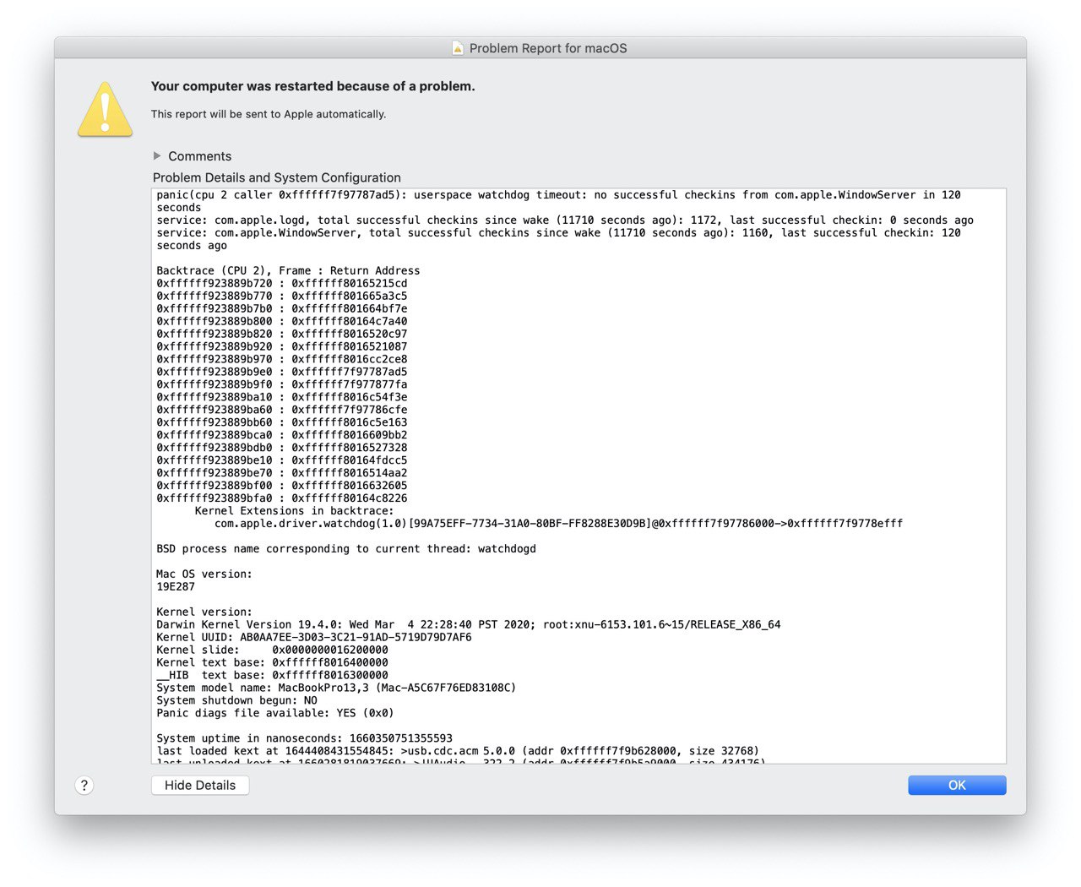1081x887 pixels.
Task: Click the 'Comments' label
Action: point(199,156)
